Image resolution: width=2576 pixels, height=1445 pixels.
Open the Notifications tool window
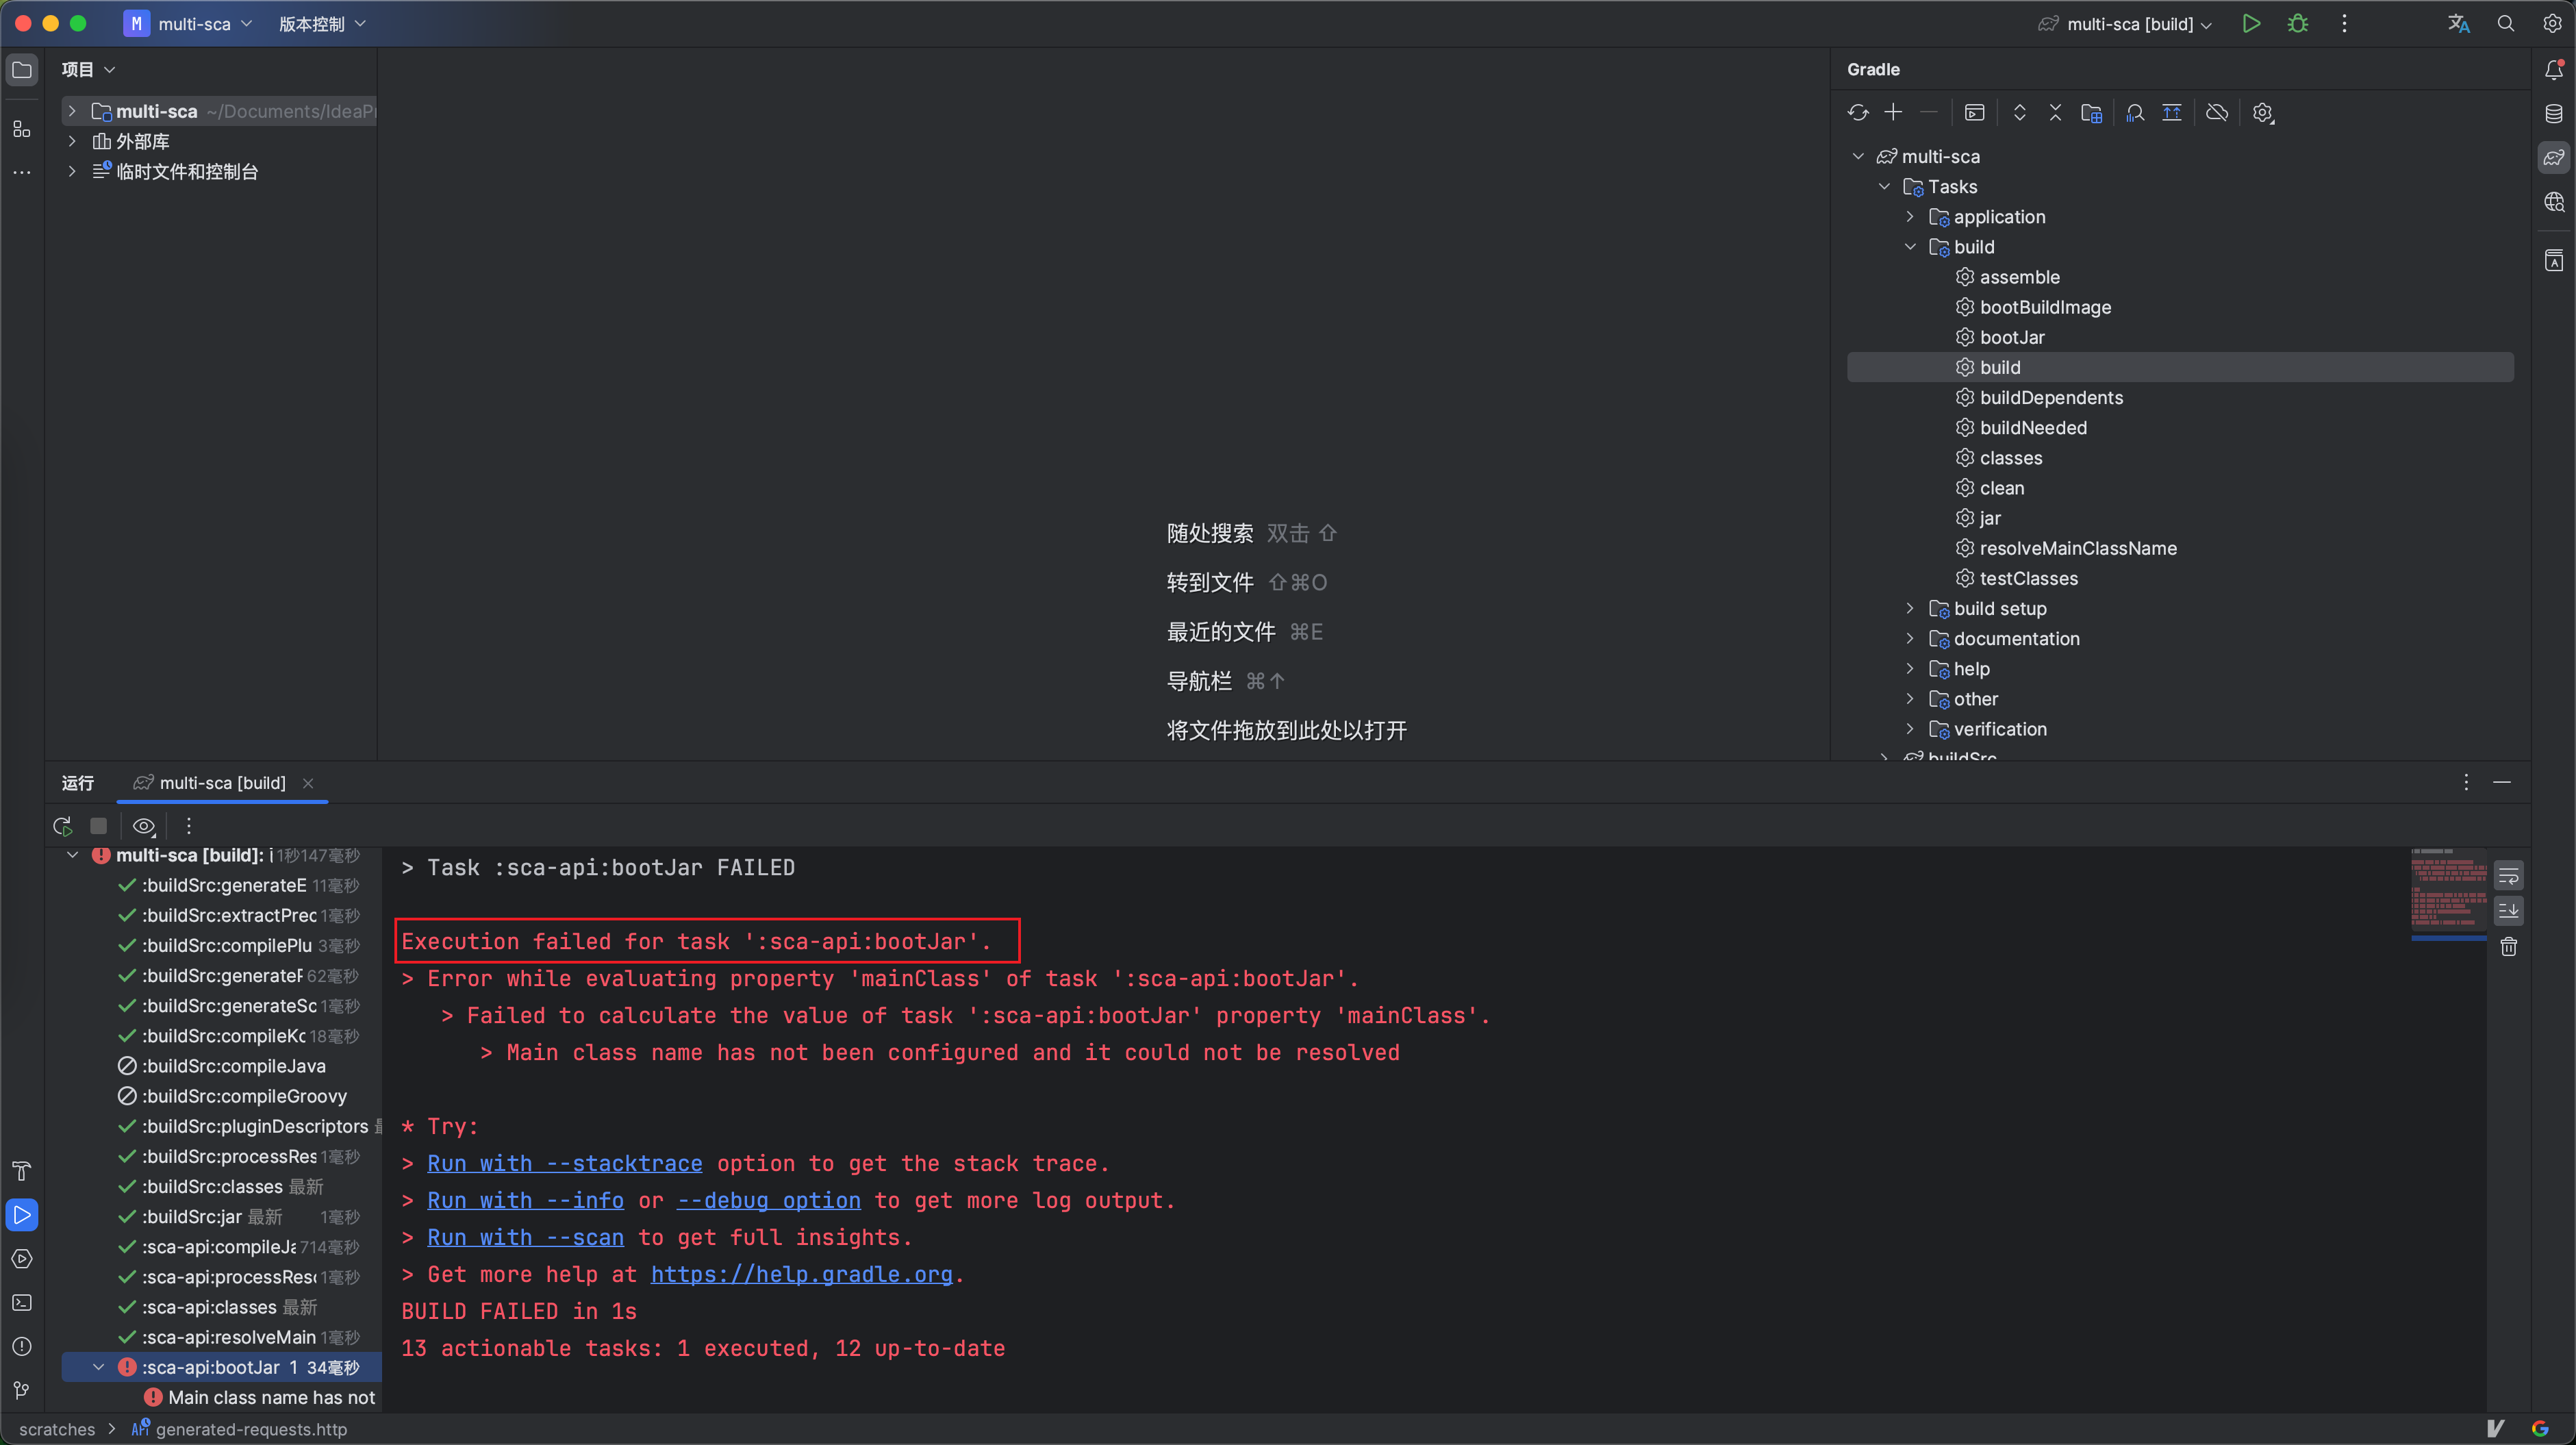point(2554,70)
